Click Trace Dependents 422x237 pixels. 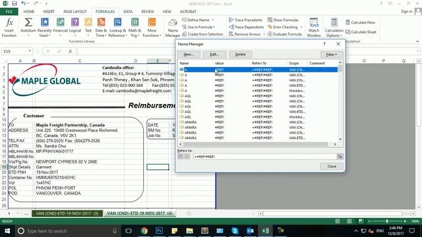point(246,27)
